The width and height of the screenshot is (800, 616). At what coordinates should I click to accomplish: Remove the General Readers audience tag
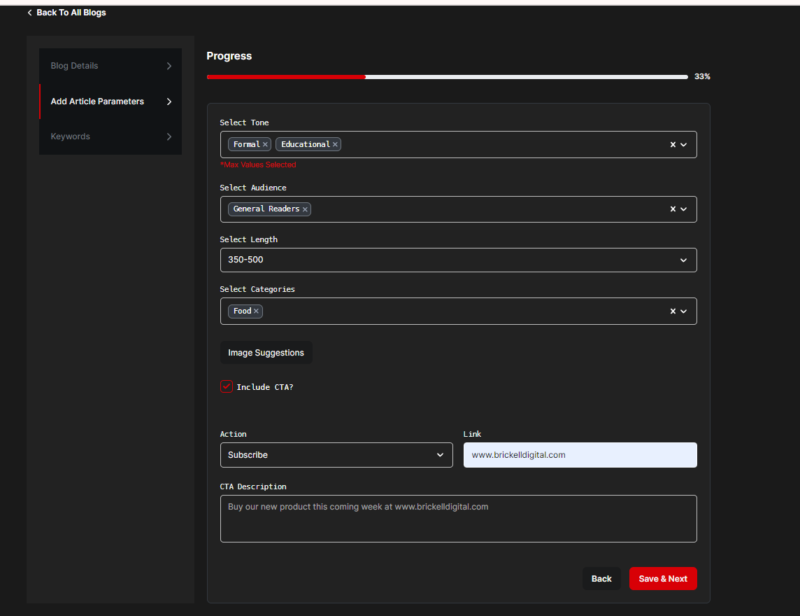305,209
